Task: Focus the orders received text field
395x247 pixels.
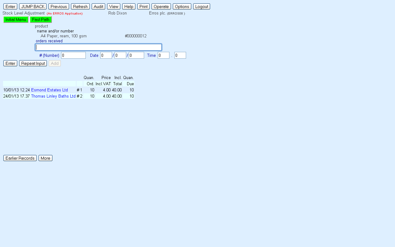Action: [98, 47]
